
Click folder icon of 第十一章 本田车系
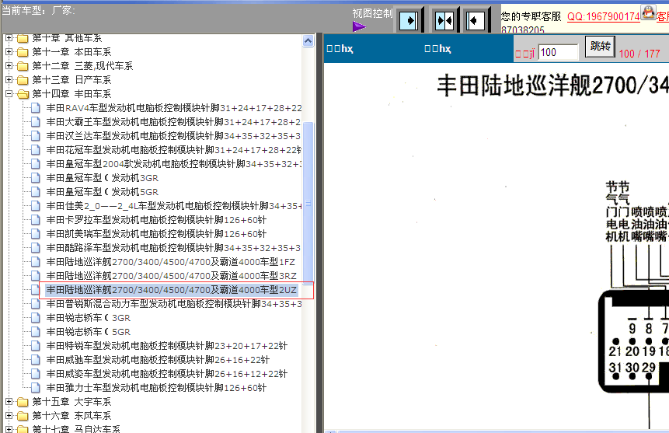tap(23, 52)
